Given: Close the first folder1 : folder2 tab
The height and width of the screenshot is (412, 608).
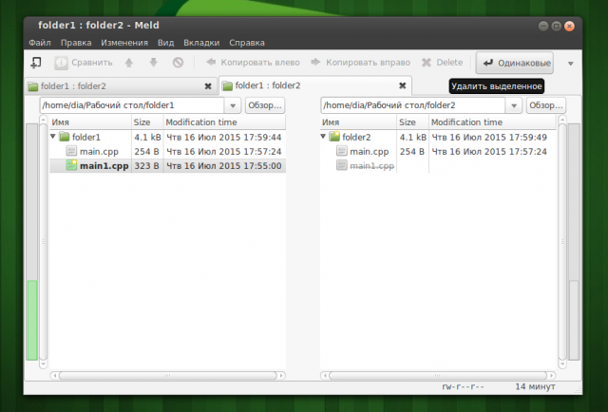Looking at the screenshot, I should coord(208,86).
